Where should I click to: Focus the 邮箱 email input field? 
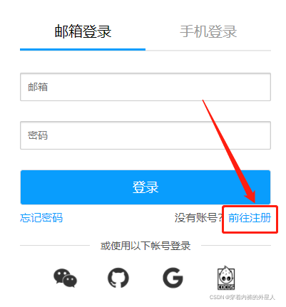(x=145, y=87)
